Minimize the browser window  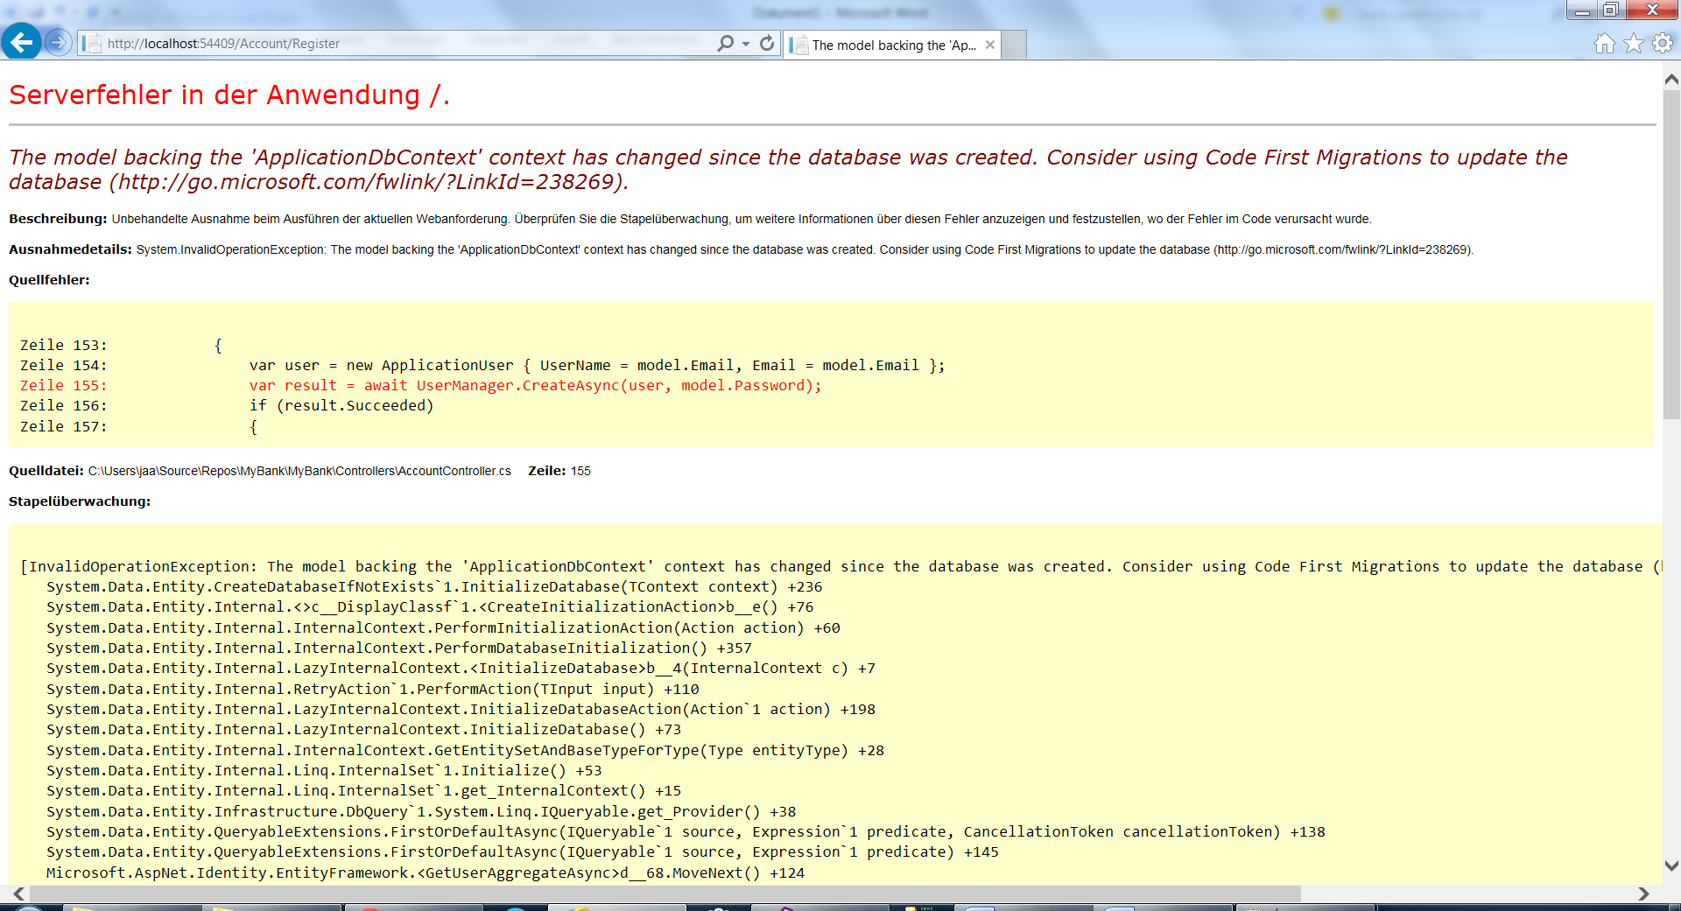tap(1582, 11)
